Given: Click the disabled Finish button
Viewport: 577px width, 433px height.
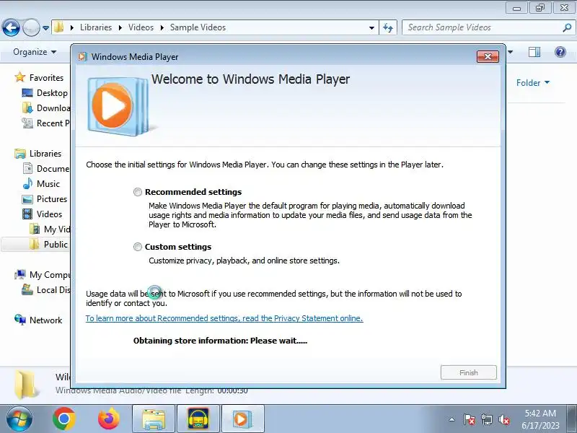Looking at the screenshot, I should (468, 372).
